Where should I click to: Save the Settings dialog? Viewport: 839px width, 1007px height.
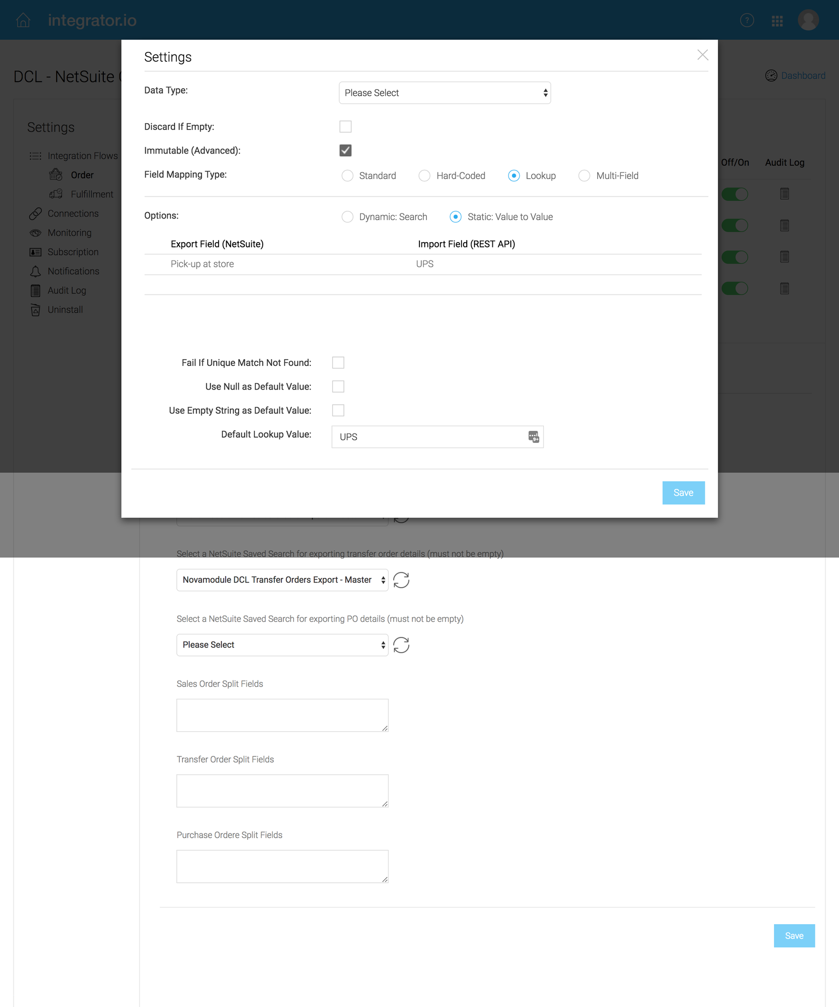coord(683,493)
